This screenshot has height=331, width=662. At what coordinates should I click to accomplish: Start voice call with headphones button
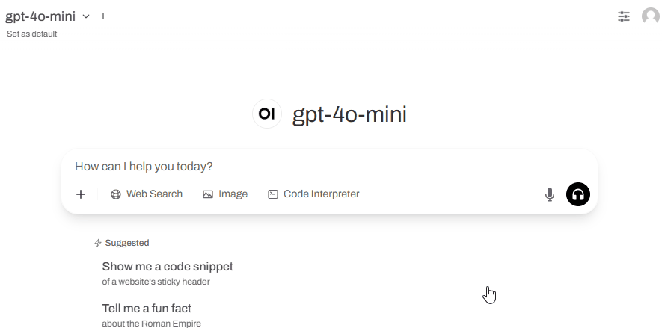(x=578, y=194)
